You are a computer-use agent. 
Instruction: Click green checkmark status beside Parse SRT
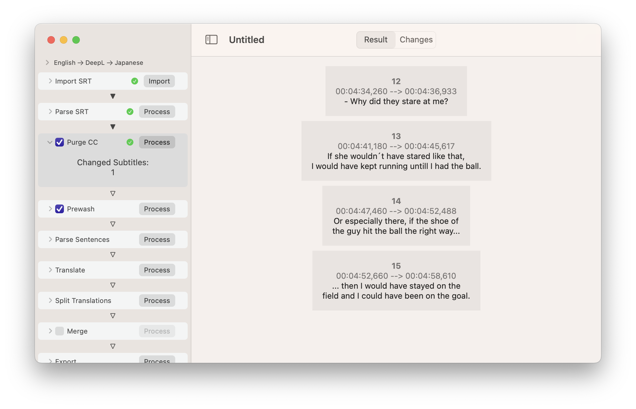tap(130, 112)
